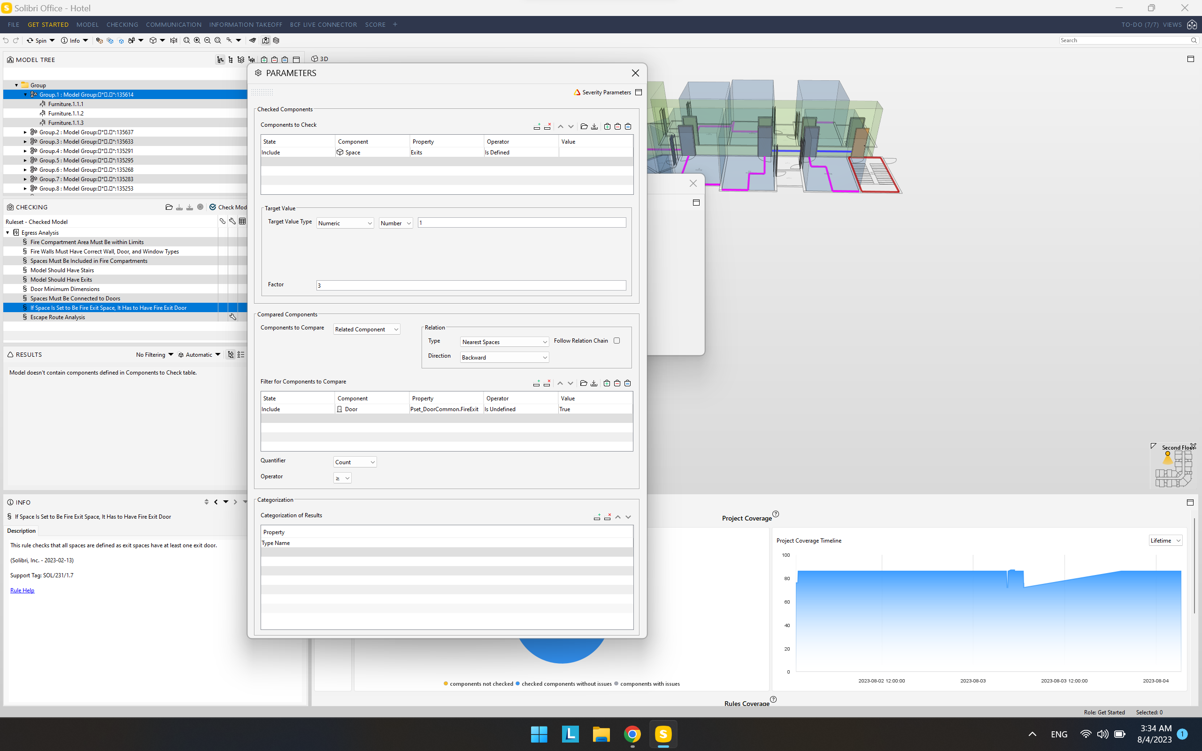Open the Operator ≥ dropdown

(342, 478)
